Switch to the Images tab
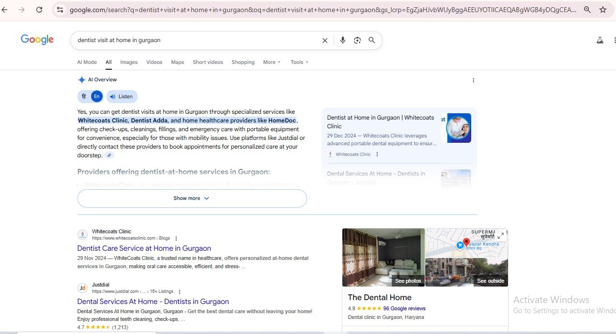This screenshot has width=616, height=334. 129,62
